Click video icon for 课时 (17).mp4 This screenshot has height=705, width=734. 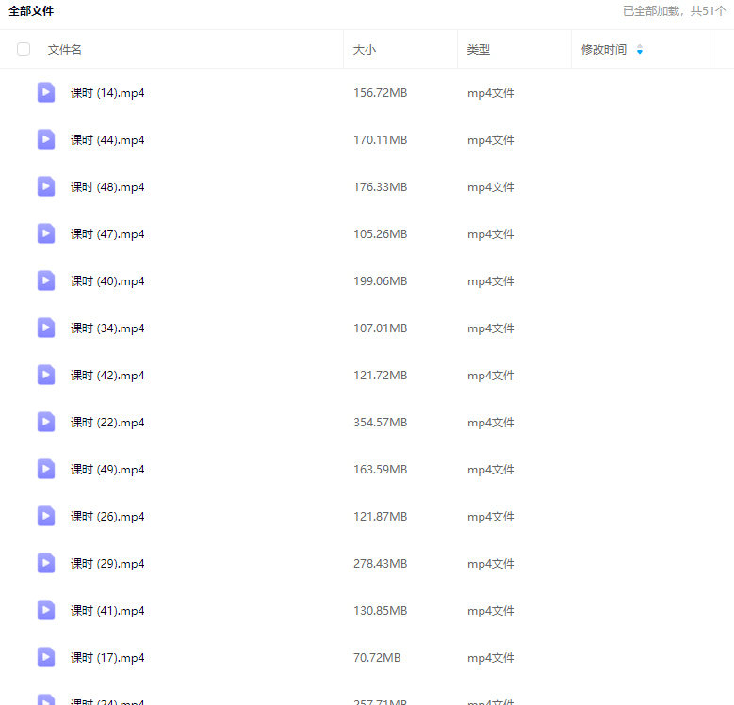[x=46, y=657]
